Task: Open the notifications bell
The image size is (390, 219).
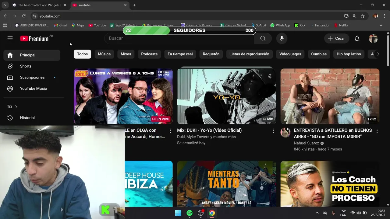Action: click(357, 38)
